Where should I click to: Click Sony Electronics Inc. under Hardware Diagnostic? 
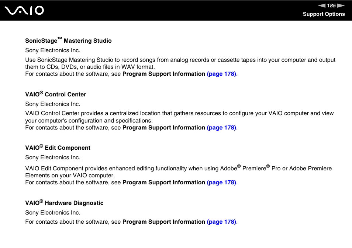pyautogui.click(x=53, y=212)
